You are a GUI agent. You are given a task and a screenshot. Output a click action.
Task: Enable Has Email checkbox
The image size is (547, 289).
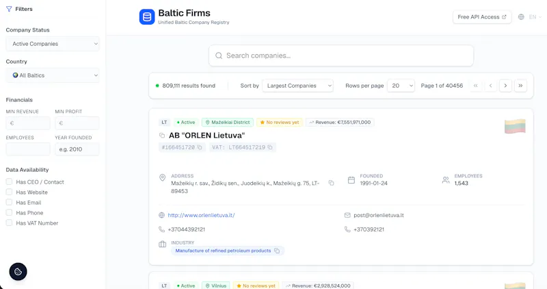tap(9, 202)
